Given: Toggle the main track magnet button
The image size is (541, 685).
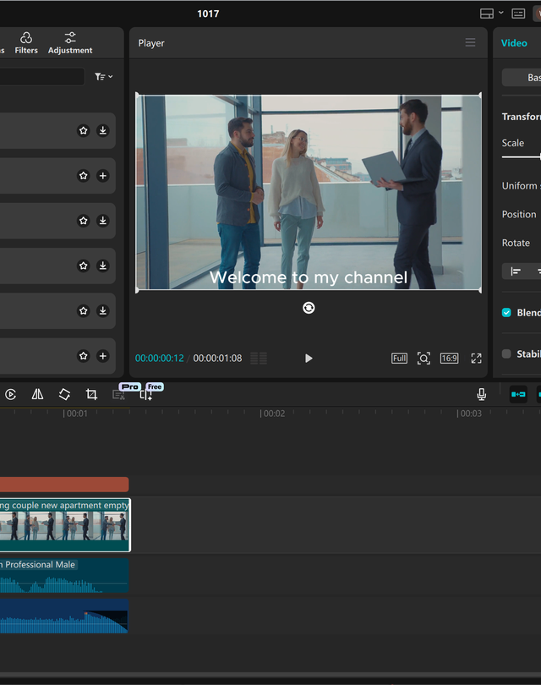Looking at the screenshot, I should click(518, 394).
